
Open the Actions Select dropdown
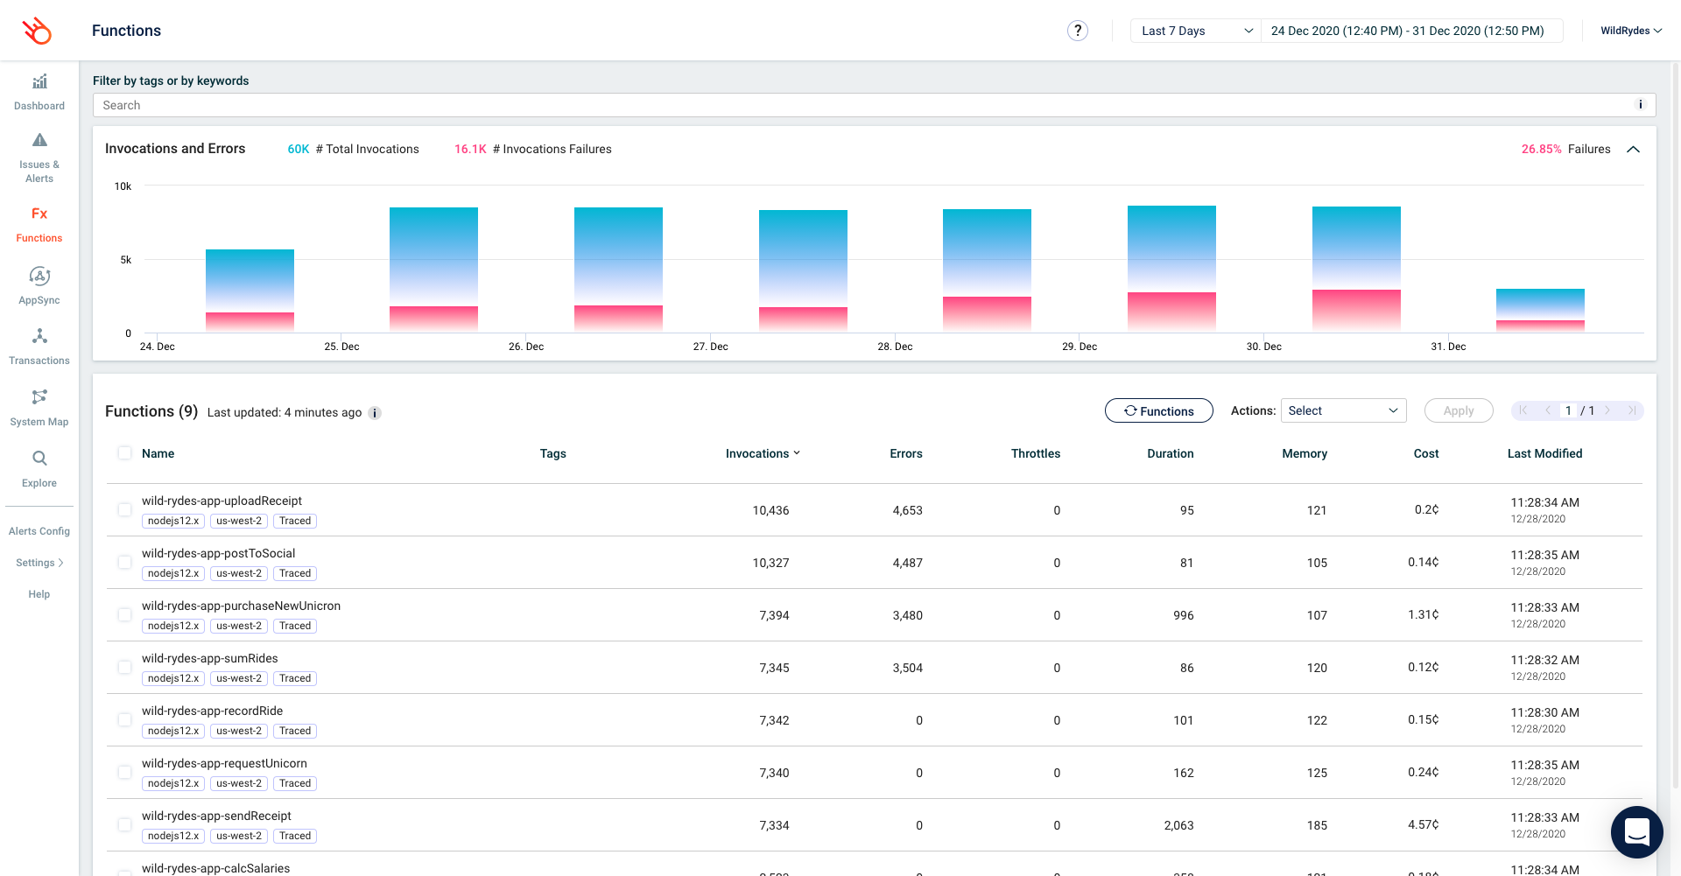[1343, 410]
